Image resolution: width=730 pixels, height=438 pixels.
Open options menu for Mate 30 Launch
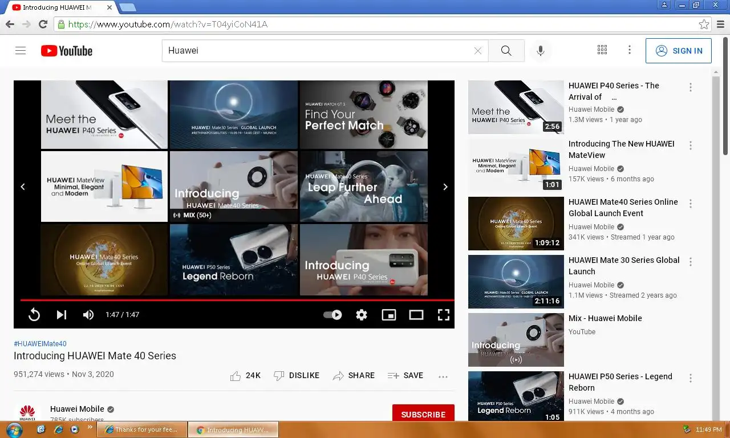pyautogui.click(x=690, y=262)
